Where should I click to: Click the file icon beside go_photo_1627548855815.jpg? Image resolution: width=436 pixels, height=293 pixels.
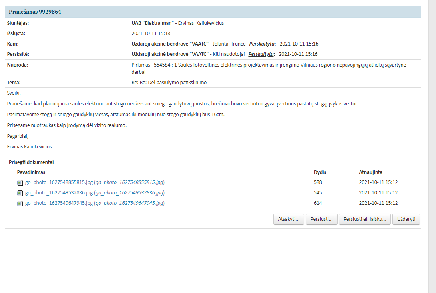(20, 183)
